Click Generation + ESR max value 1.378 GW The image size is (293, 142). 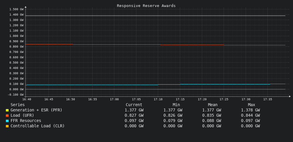coord(250,110)
